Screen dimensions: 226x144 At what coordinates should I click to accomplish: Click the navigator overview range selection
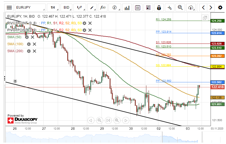(x=182, y=137)
